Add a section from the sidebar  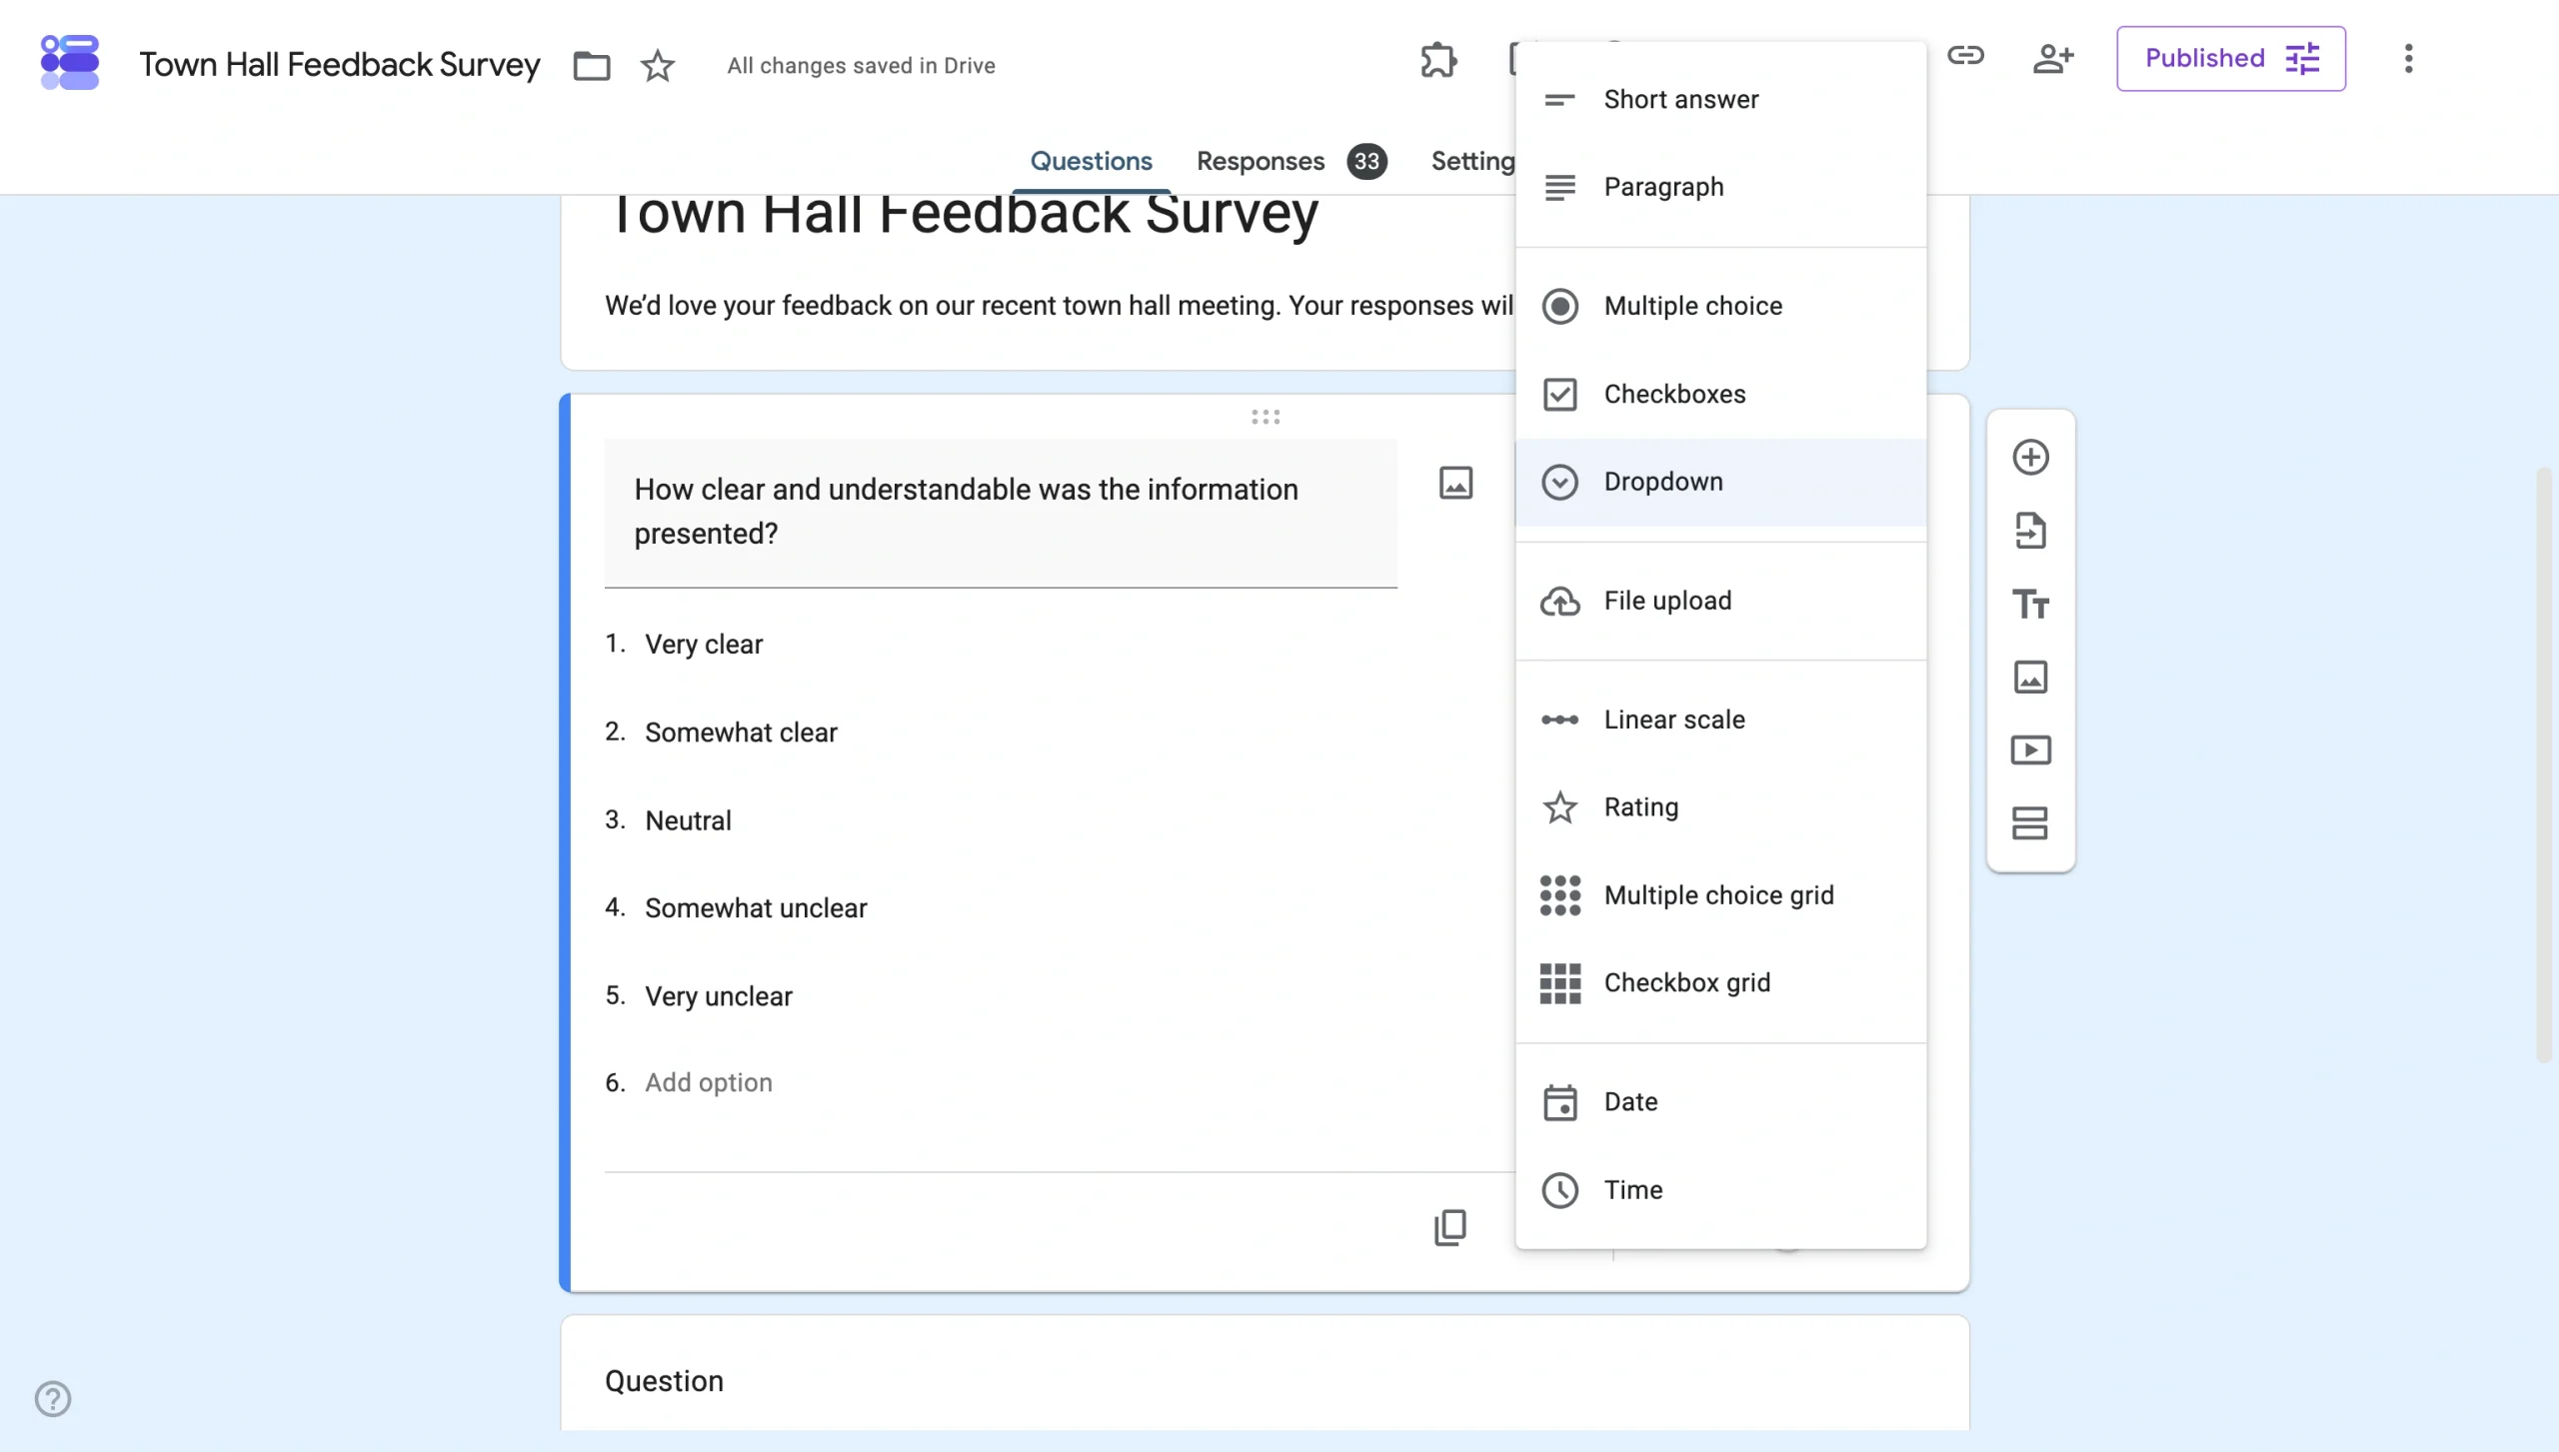tap(2030, 823)
